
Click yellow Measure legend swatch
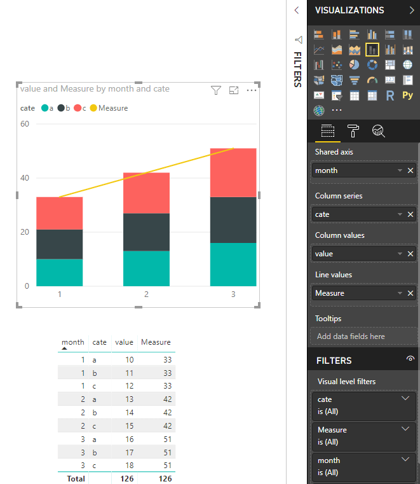(93, 108)
